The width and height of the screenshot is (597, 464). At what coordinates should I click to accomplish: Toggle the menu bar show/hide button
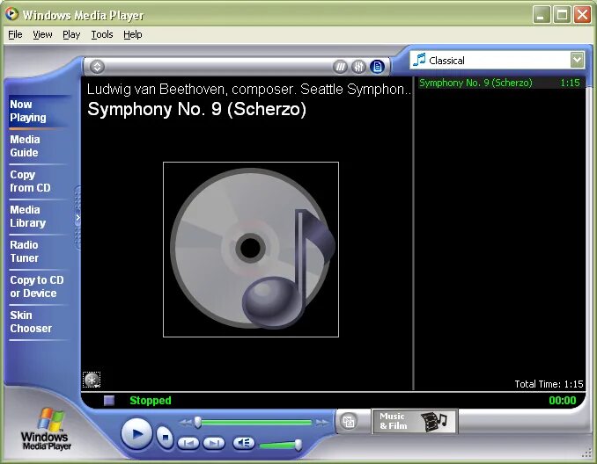tap(97, 67)
